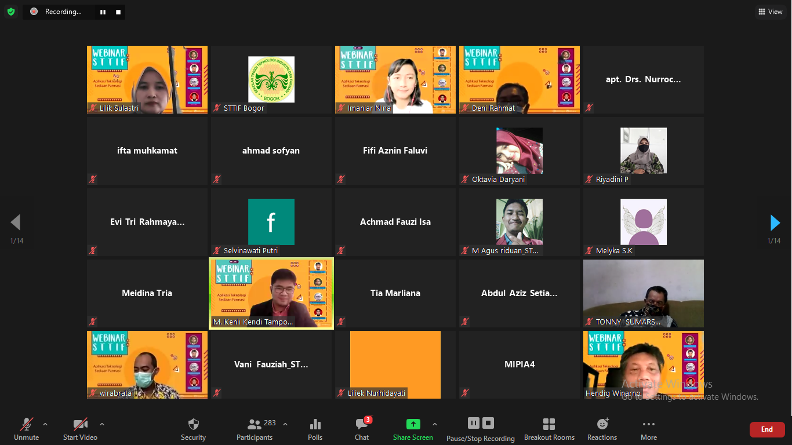Screen dimensions: 792x445
Task: Open the Security shield options
Action: (193, 429)
